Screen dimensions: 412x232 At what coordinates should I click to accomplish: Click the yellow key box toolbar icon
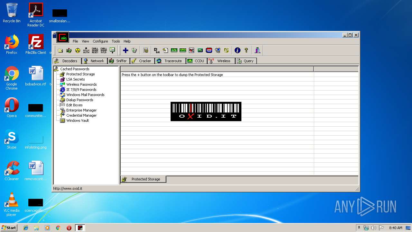[226, 50]
